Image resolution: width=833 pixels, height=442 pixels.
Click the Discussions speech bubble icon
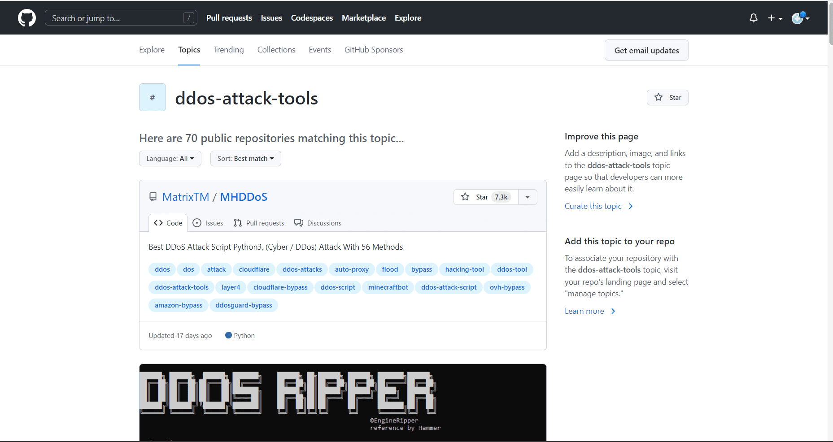pyautogui.click(x=299, y=223)
